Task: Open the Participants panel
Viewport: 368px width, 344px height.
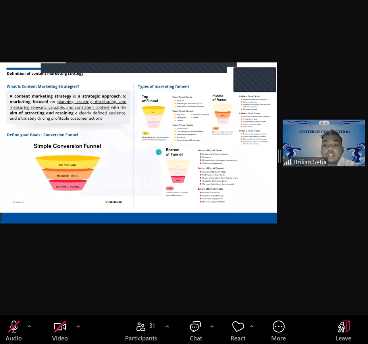Action: pos(141,327)
